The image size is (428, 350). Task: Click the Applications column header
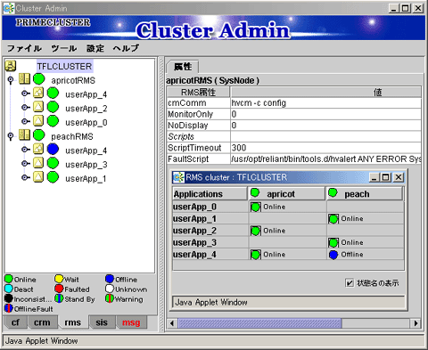point(210,194)
